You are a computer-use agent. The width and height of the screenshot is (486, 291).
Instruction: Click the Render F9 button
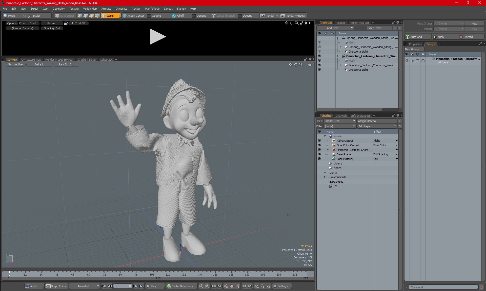point(270,16)
